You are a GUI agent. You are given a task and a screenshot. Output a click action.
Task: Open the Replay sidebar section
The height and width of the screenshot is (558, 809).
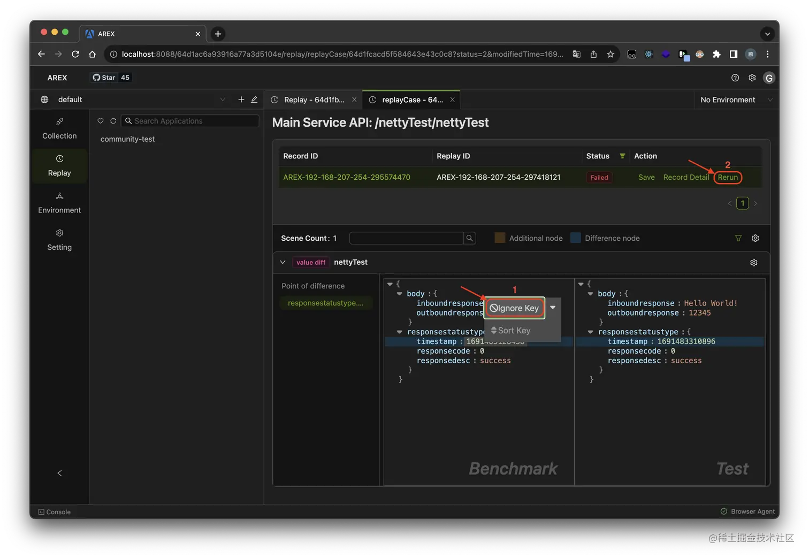(x=59, y=166)
